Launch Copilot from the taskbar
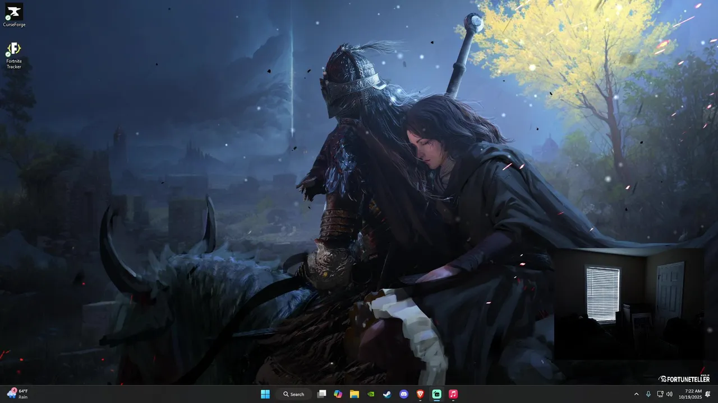 338,394
